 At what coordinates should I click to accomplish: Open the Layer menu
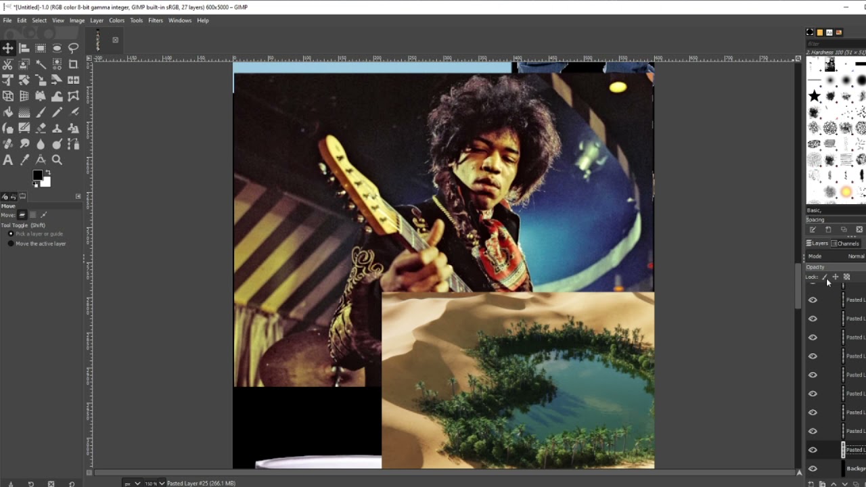pos(97,20)
